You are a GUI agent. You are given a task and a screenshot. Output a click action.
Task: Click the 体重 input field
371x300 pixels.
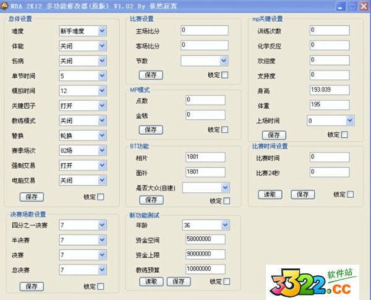[330, 105]
